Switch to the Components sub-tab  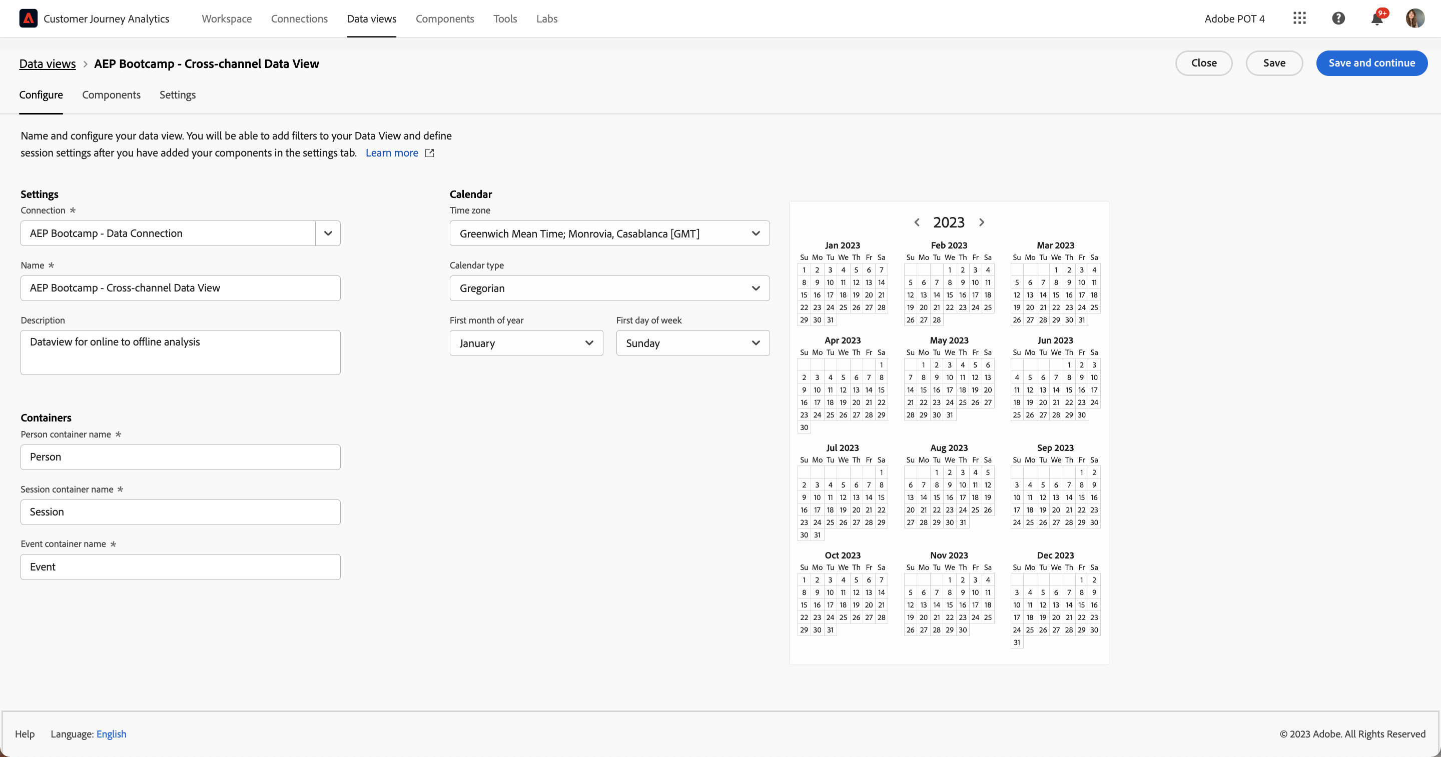click(111, 95)
